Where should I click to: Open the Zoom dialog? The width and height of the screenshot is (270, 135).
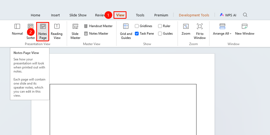coord(186,30)
